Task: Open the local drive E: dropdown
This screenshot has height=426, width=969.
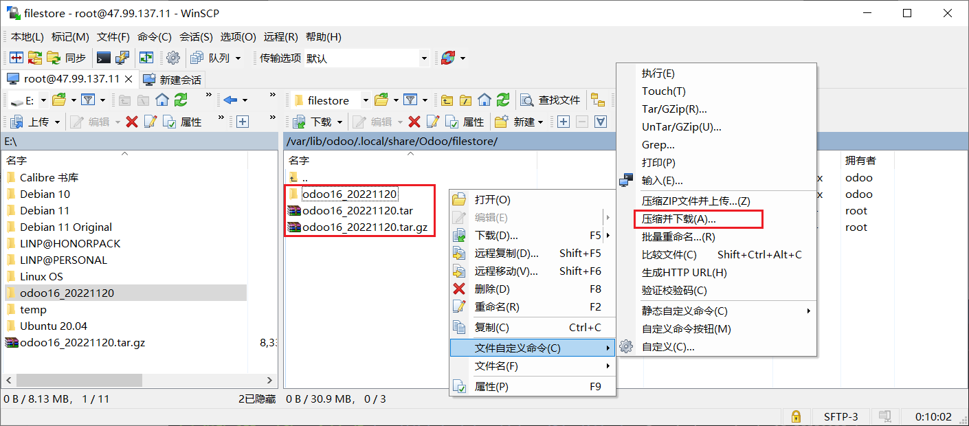Action: (x=43, y=100)
